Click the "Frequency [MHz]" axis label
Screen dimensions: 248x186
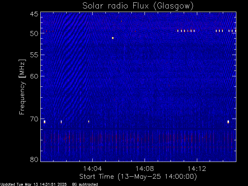(x=22, y=87)
